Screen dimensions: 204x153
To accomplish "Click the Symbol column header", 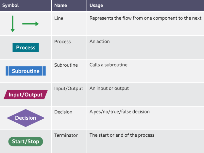I will coord(10,5).
